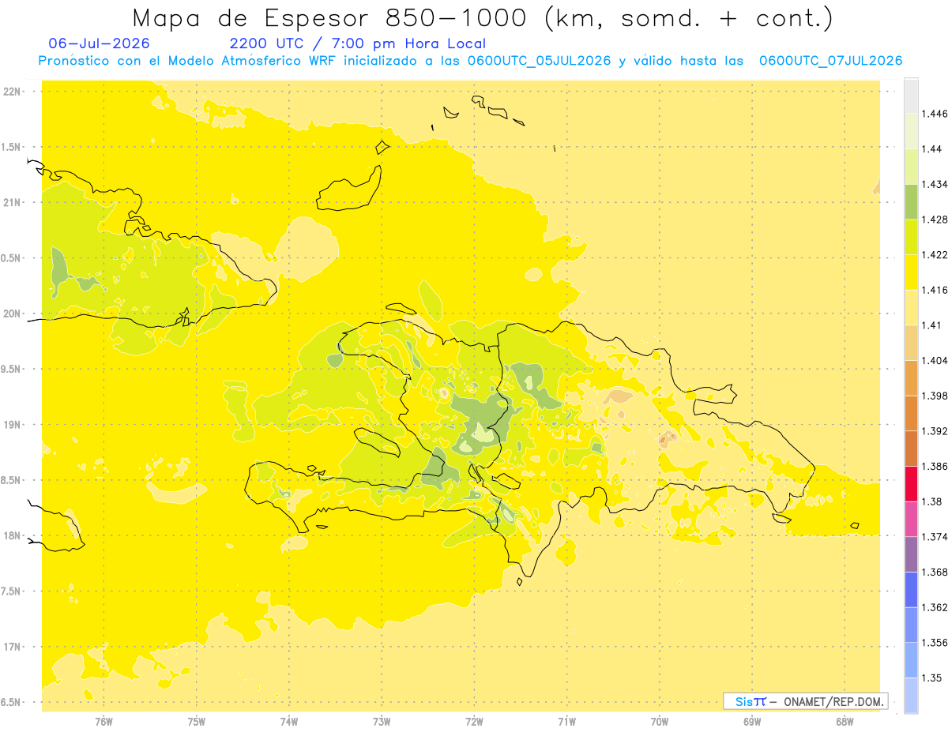Click the '22N' latitude label
948x732 pixels.
tap(13, 91)
